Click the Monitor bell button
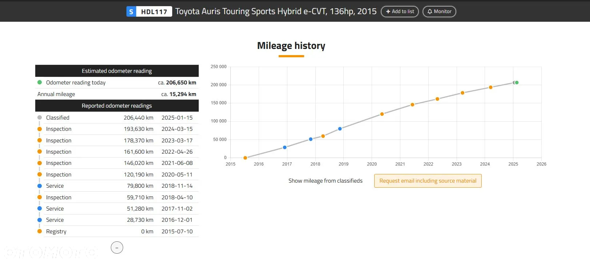Viewport: 590px width, 262px height. [x=439, y=12]
